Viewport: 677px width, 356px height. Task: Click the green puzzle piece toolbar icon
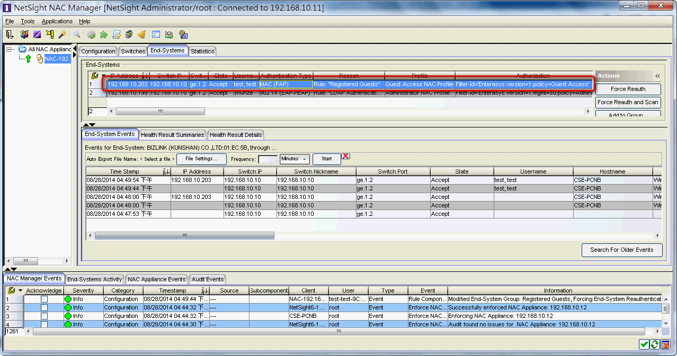point(104,34)
